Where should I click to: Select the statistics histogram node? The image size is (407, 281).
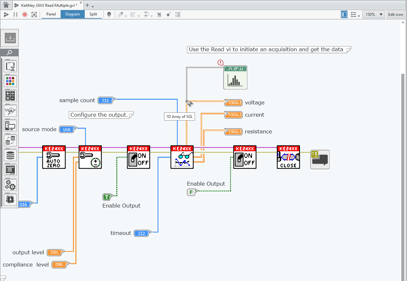click(235, 78)
